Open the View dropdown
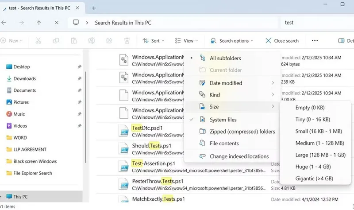The height and width of the screenshot is (210, 354). (186, 41)
